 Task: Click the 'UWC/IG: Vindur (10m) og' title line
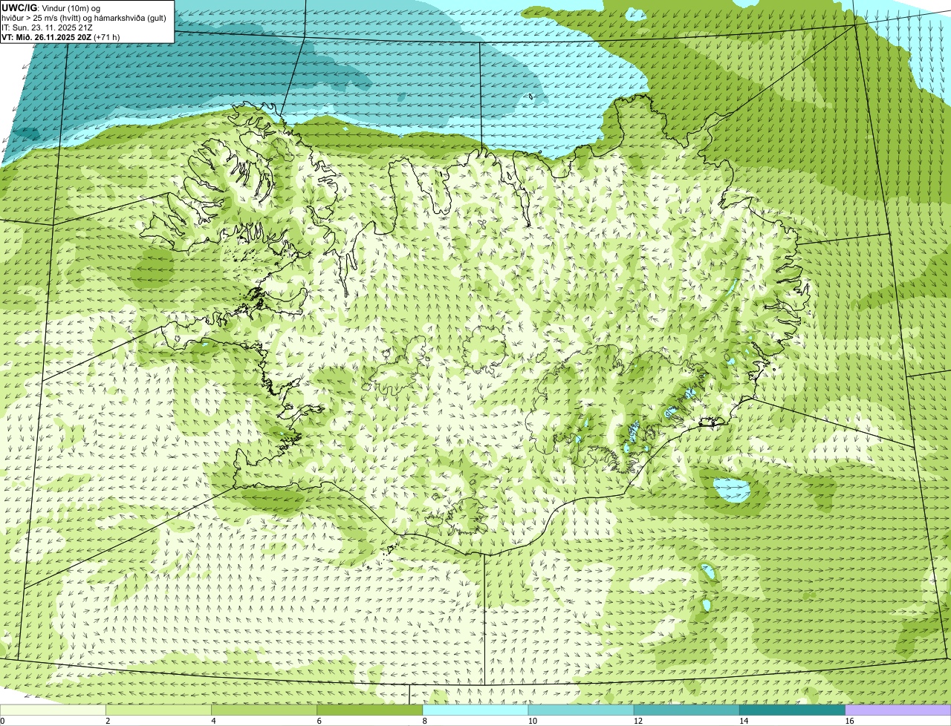tap(51, 8)
